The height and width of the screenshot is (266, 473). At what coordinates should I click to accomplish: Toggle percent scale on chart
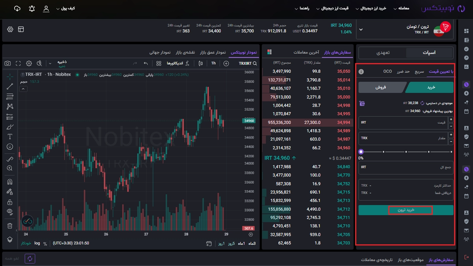[45, 244]
